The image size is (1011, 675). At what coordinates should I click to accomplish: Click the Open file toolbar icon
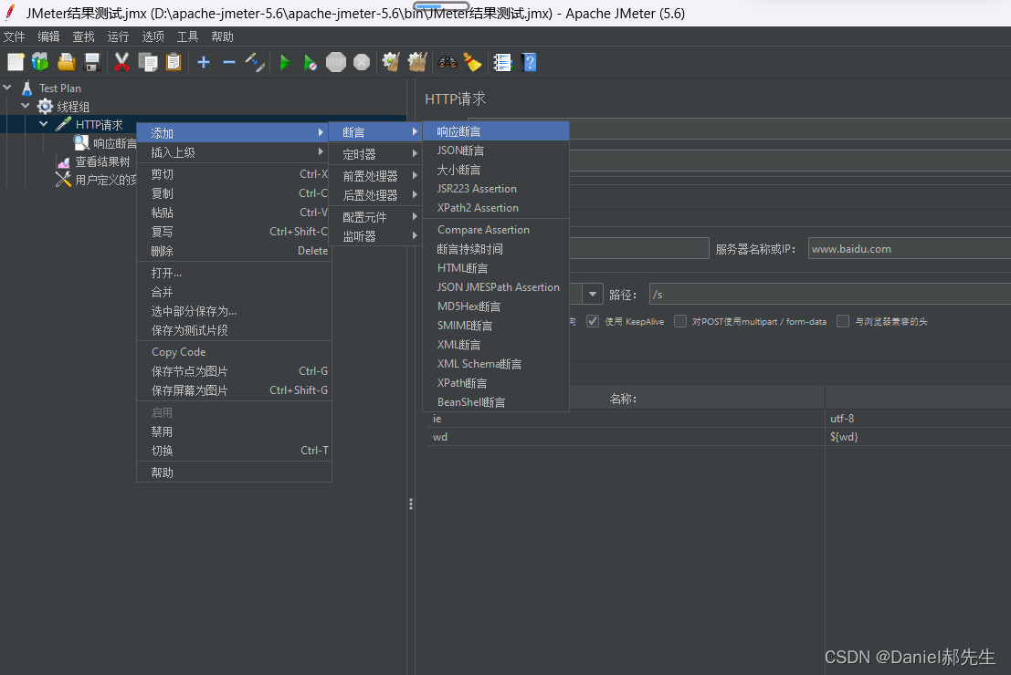point(66,62)
